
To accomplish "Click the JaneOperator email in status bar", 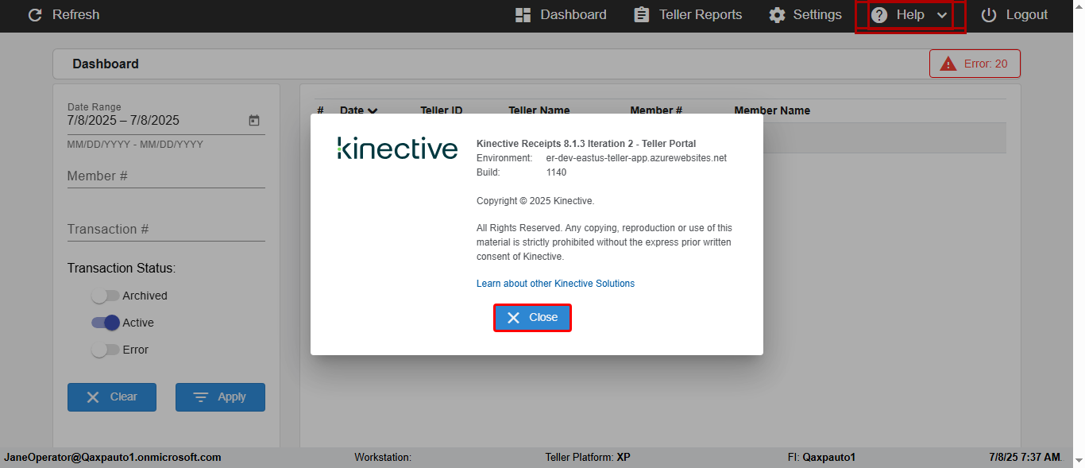I will pos(113,458).
